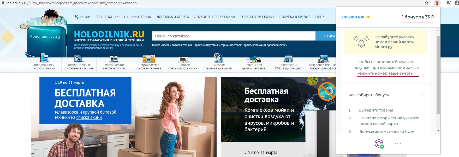Click укажите номер вашей карты link

tap(386, 73)
